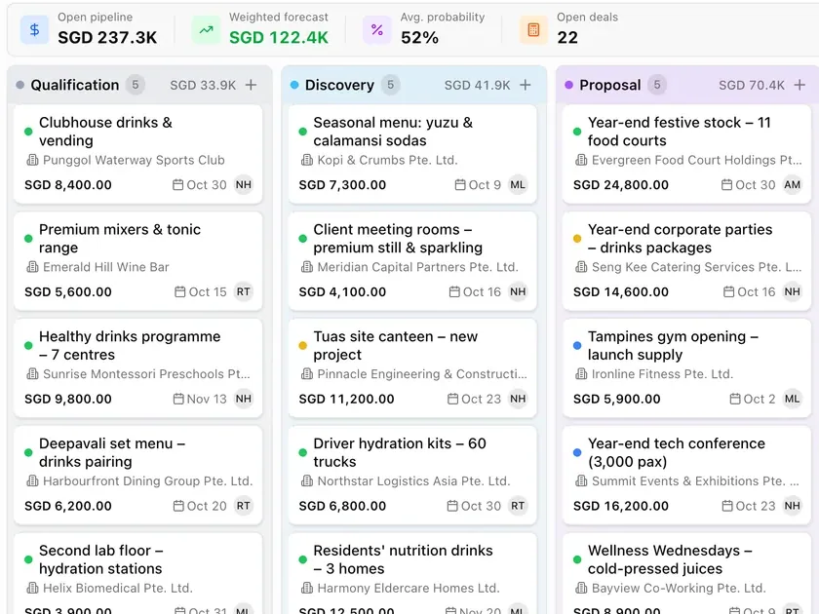
Task: Click Punggol Waterway Sports Club company name
Action: click(x=134, y=160)
